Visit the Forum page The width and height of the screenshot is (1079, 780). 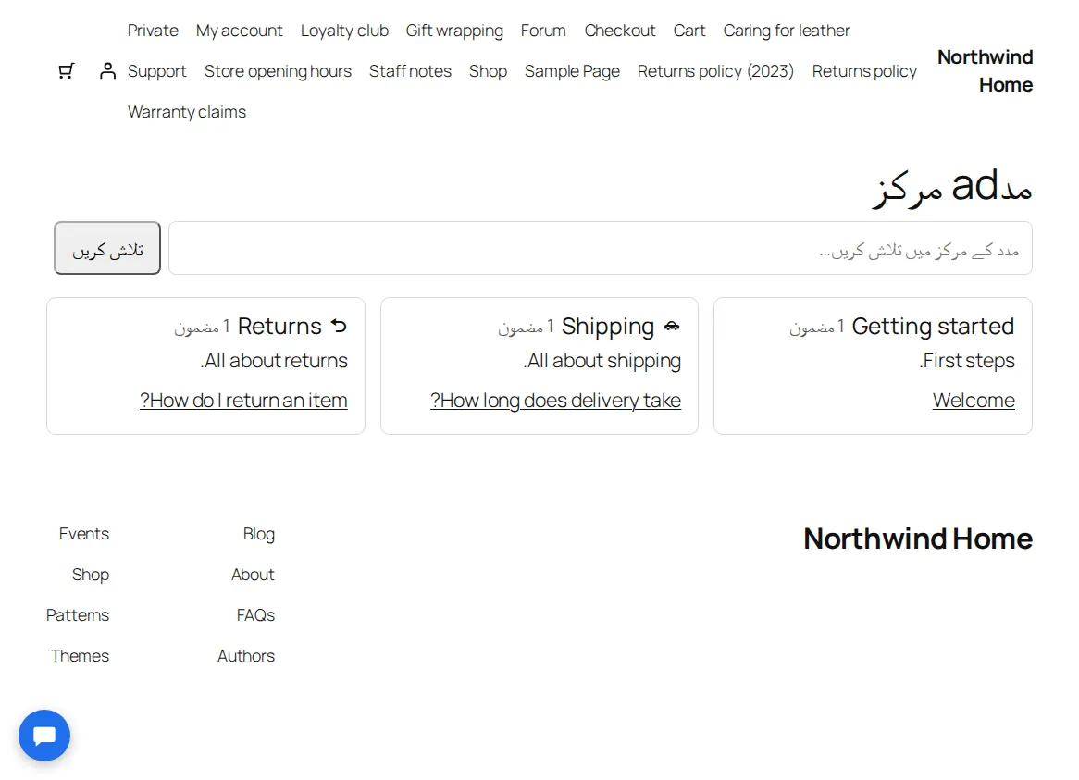(543, 31)
